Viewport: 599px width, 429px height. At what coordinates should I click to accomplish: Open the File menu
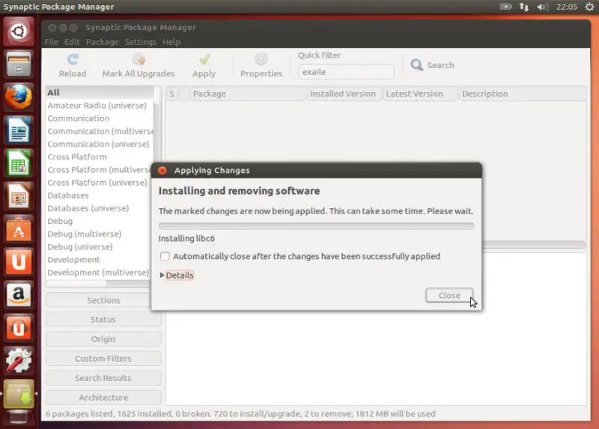click(52, 42)
